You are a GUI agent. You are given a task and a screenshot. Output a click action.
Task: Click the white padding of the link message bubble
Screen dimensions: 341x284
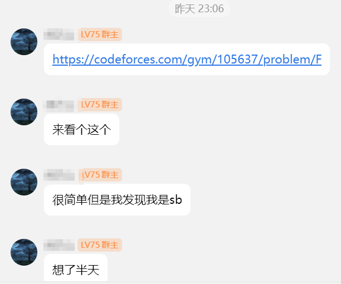(x=187, y=71)
